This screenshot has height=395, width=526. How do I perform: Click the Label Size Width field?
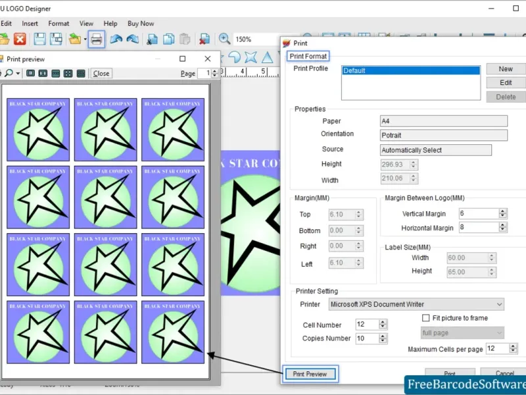tap(471, 257)
